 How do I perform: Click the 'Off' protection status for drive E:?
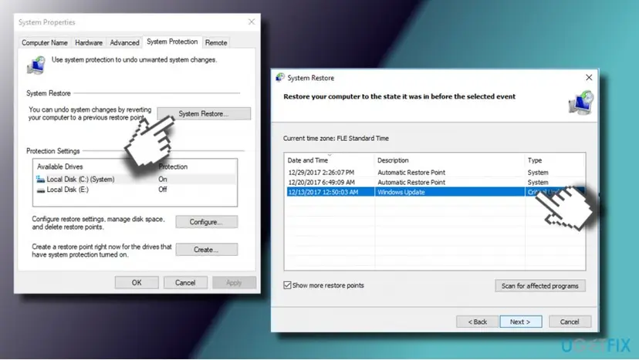click(x=163, y=190)
